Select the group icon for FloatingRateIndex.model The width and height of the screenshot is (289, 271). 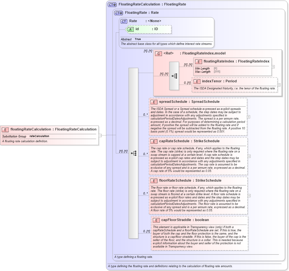tap(158, 53)
